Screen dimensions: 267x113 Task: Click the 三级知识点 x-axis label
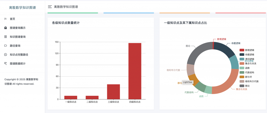pyautogui.click(x=113, y=102)
